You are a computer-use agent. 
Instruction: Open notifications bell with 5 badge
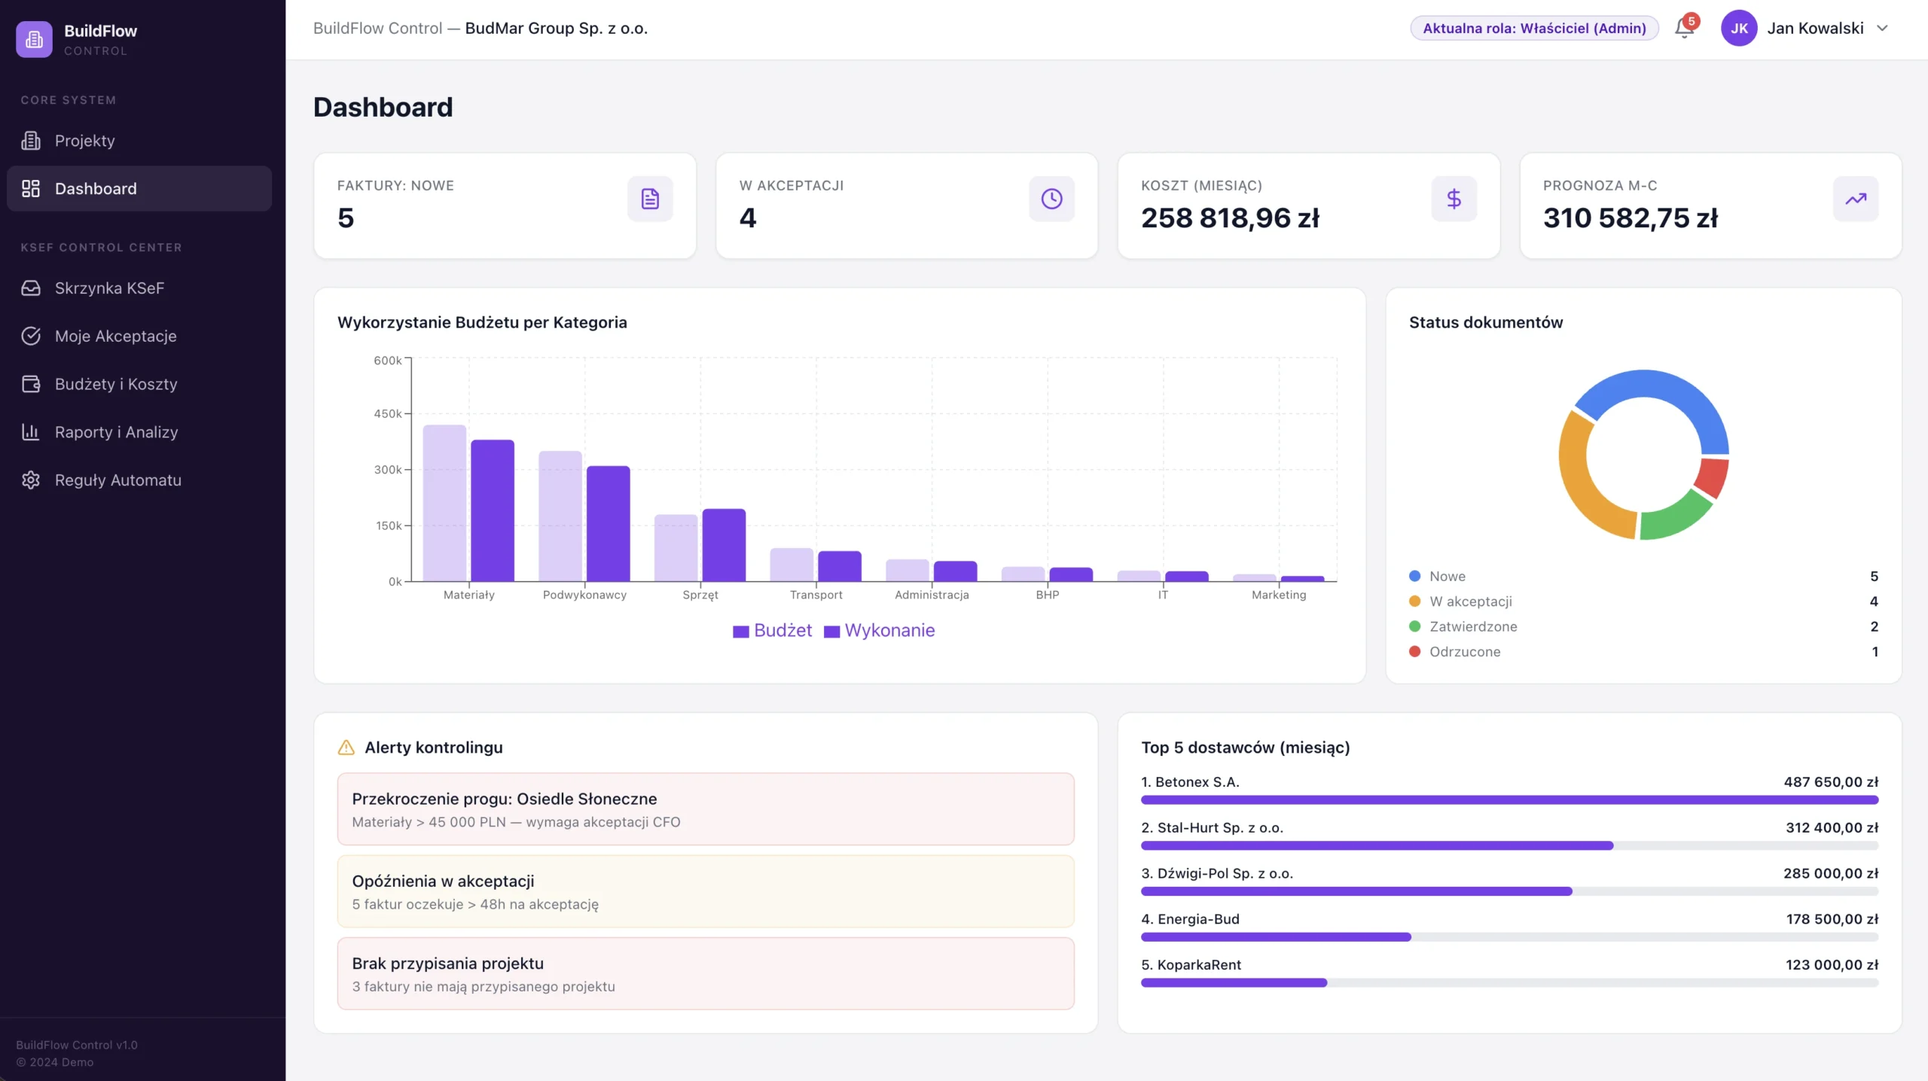1685,28
